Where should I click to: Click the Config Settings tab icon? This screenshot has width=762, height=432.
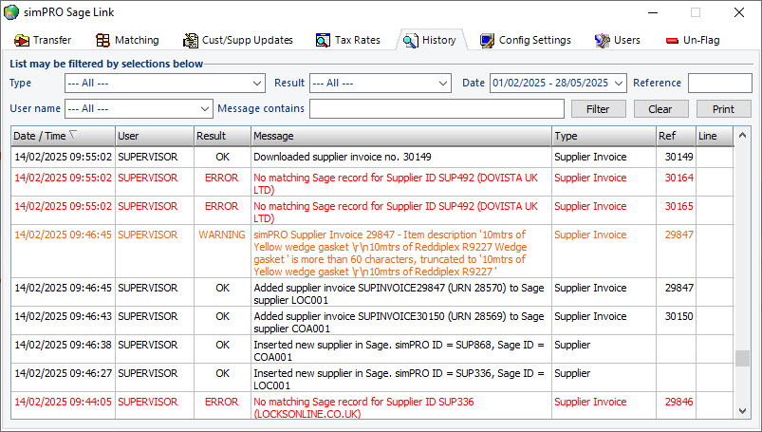(x=487, y=41)
